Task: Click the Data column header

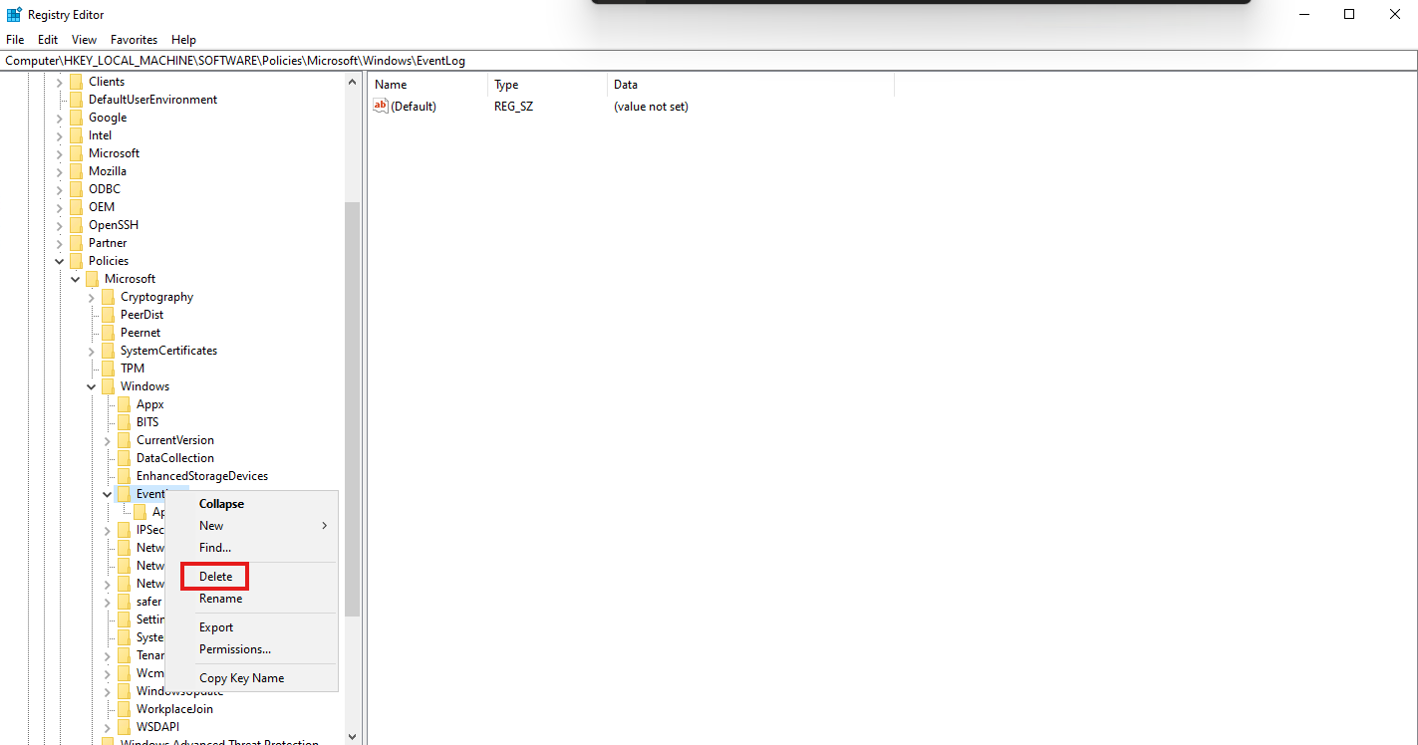Action: pyautogui.click(x=626, y=85)
